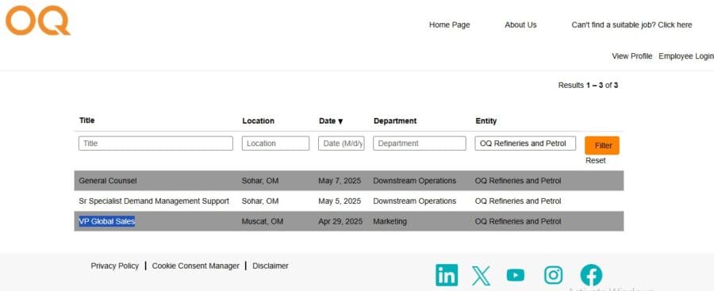Click "Muscat, OM" location cell
The width and height of the screenshot is (714, 291).
pos(263,221)
